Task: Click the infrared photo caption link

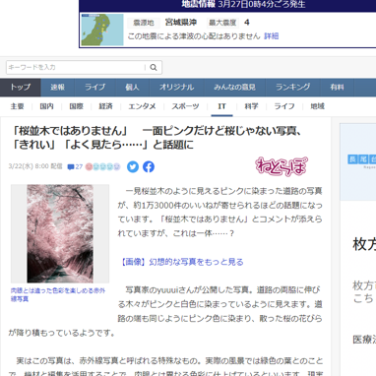Action: tap(58, 294)
